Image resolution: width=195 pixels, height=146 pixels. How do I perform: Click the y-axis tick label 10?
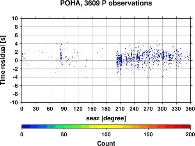point(15,18)
